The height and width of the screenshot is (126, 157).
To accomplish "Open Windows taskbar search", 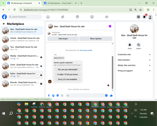I will (x=11, y=113).
